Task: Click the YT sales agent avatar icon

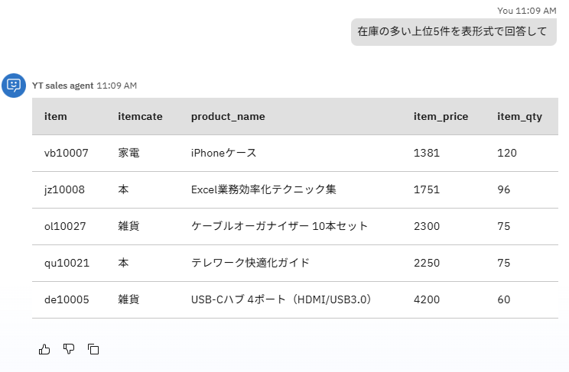Action: click(x=14, y=86)
